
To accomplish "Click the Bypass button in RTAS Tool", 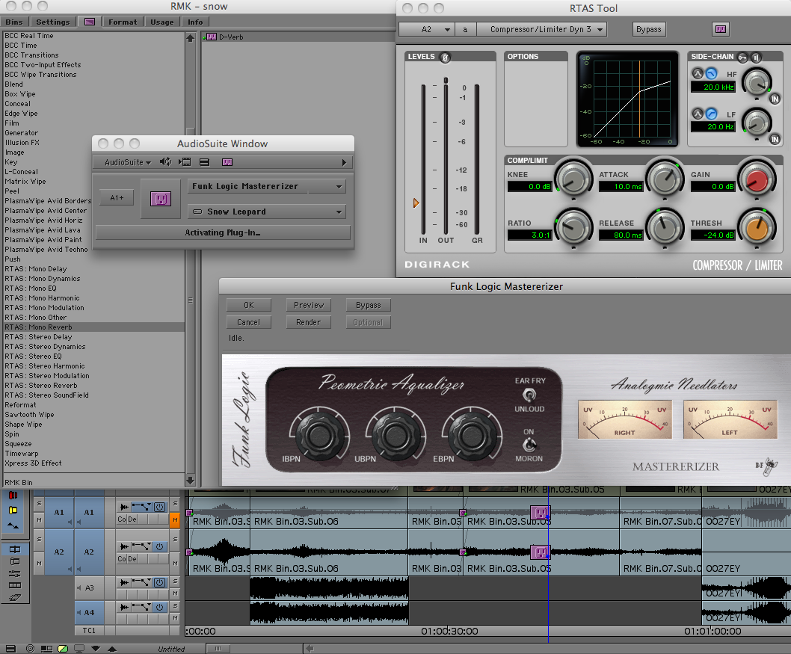I will 648,29.
